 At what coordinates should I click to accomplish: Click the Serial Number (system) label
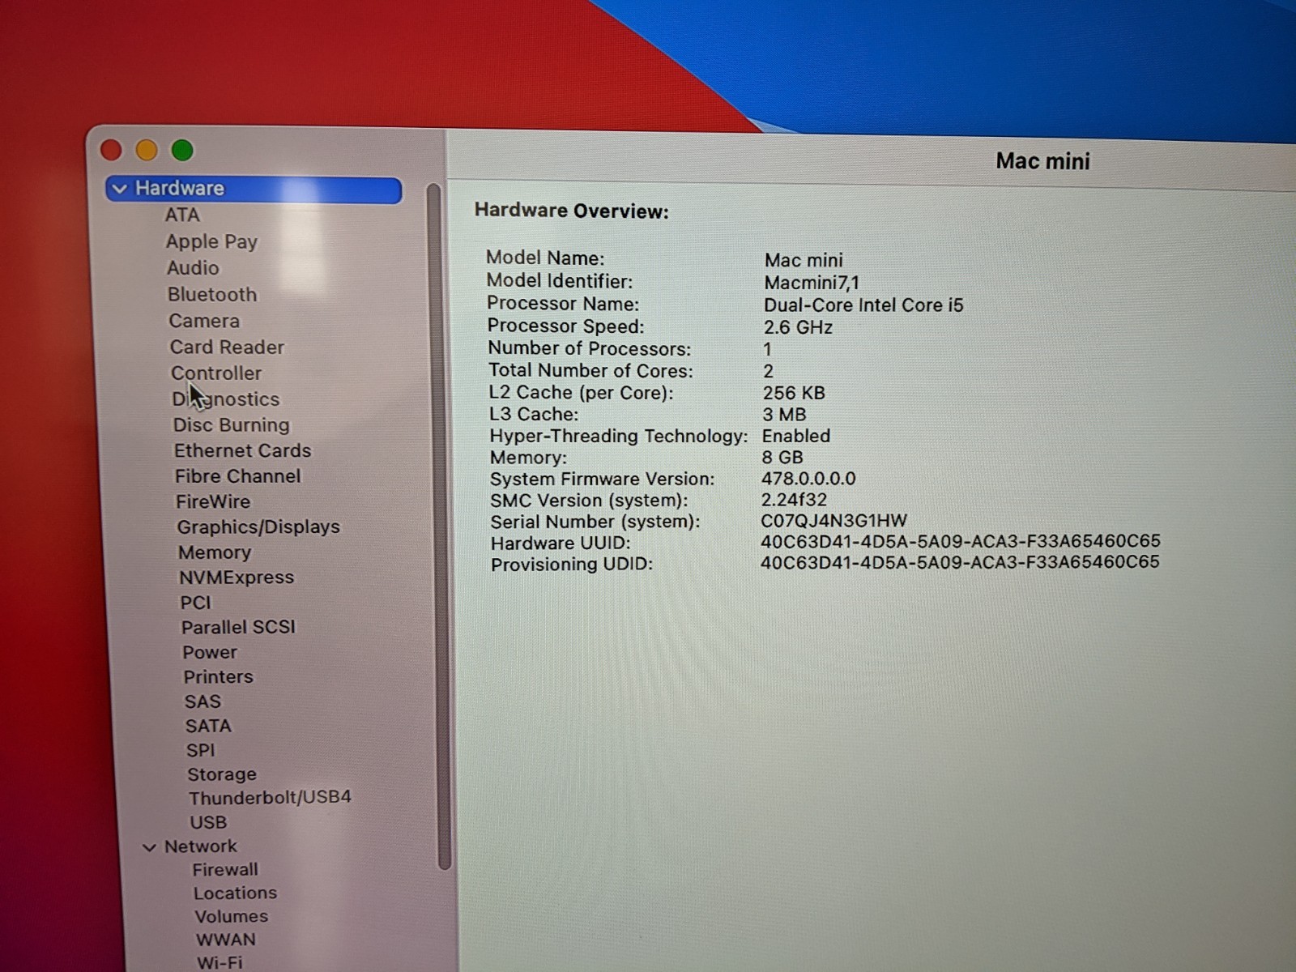[x=595, y=522]
